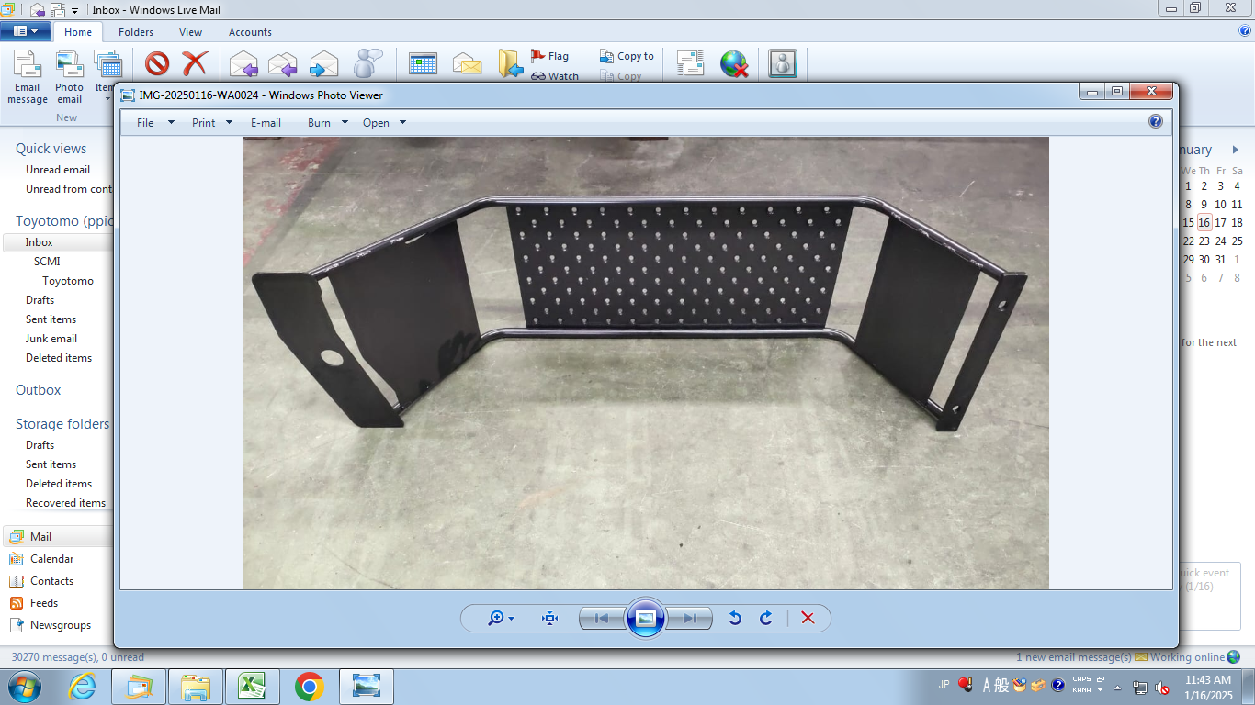Open the File menu in Photo Viewer
1255x705 pixels.
pyautogui.click(x=155, y=122)
